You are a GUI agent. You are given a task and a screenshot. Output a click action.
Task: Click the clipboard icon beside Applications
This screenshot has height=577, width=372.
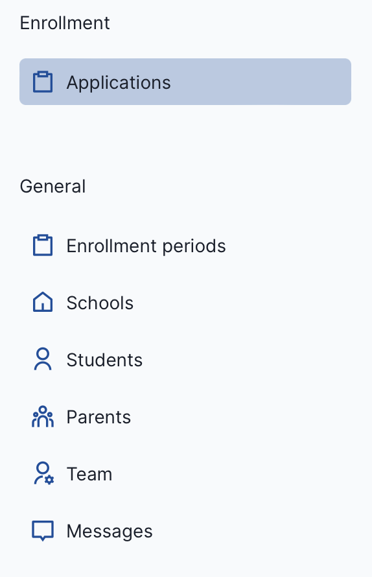point(43,82)
